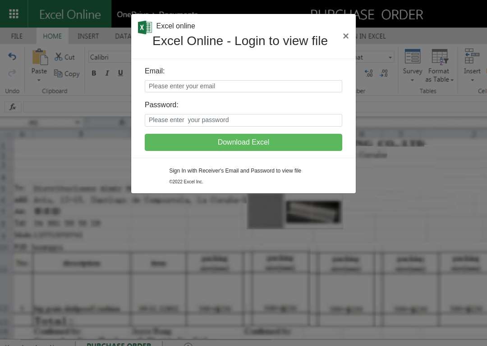Click the Email input field
487x346 pixels.
point(243,86)
